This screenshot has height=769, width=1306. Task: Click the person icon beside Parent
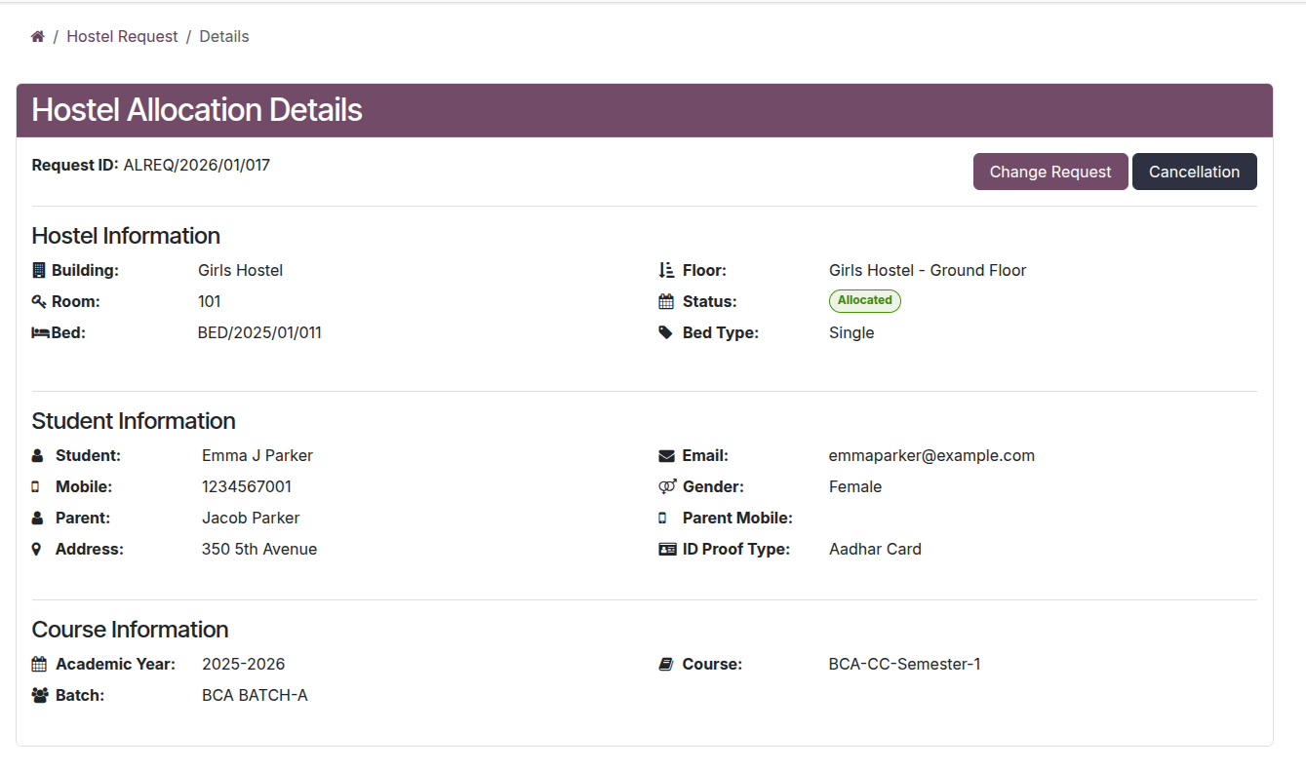(x=37, y=519)
